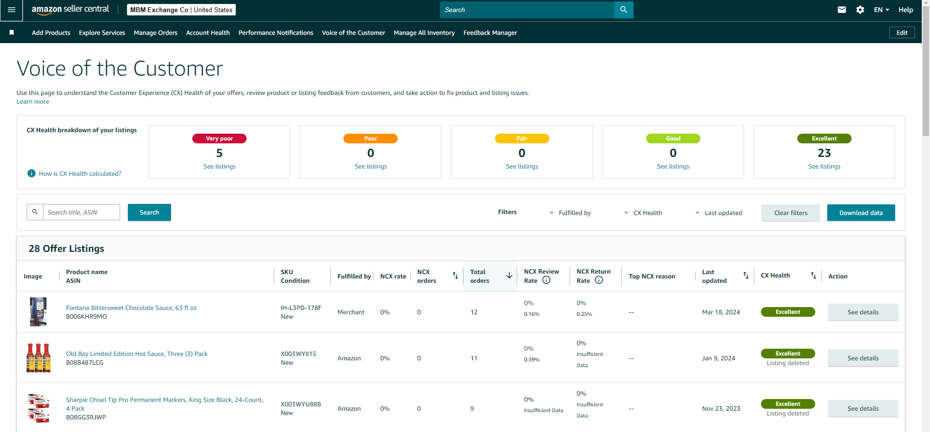Viewport: 930px width, 432px height.
Task: Open Old Bay Limited Edition Hot Sauce link
Action: [x=137, y=354]
